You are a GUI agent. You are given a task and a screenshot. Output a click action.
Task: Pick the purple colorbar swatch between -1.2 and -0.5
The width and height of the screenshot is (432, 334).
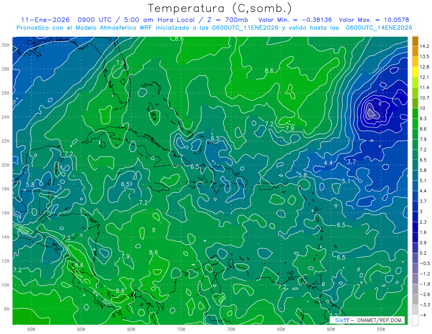tap(415, 268)
